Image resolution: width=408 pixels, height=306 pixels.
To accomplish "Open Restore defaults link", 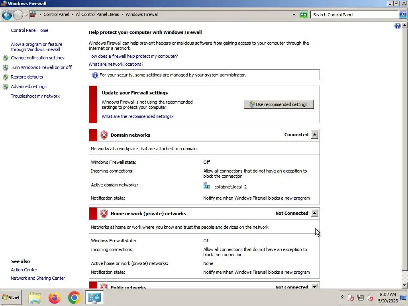I will 27,77.
